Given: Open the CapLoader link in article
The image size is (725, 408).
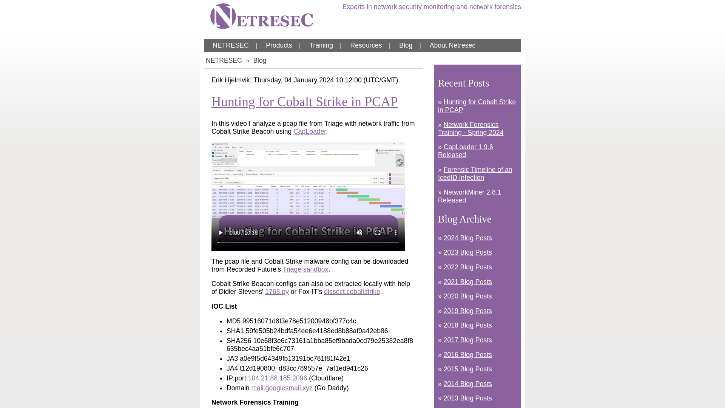Looking at the screenshot, I should pos(310,131).
